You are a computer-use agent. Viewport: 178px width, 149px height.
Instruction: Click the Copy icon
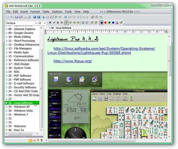click(x=47, y=17)
